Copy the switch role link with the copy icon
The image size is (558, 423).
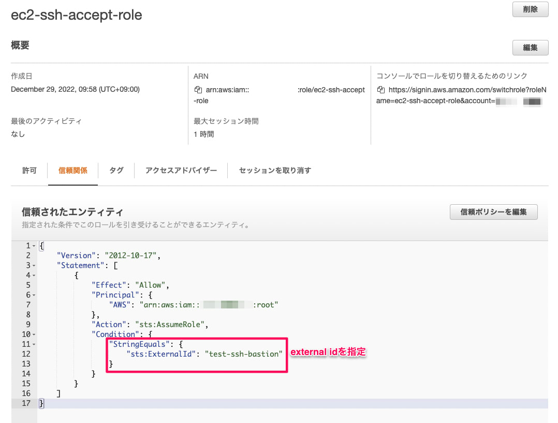381,90
